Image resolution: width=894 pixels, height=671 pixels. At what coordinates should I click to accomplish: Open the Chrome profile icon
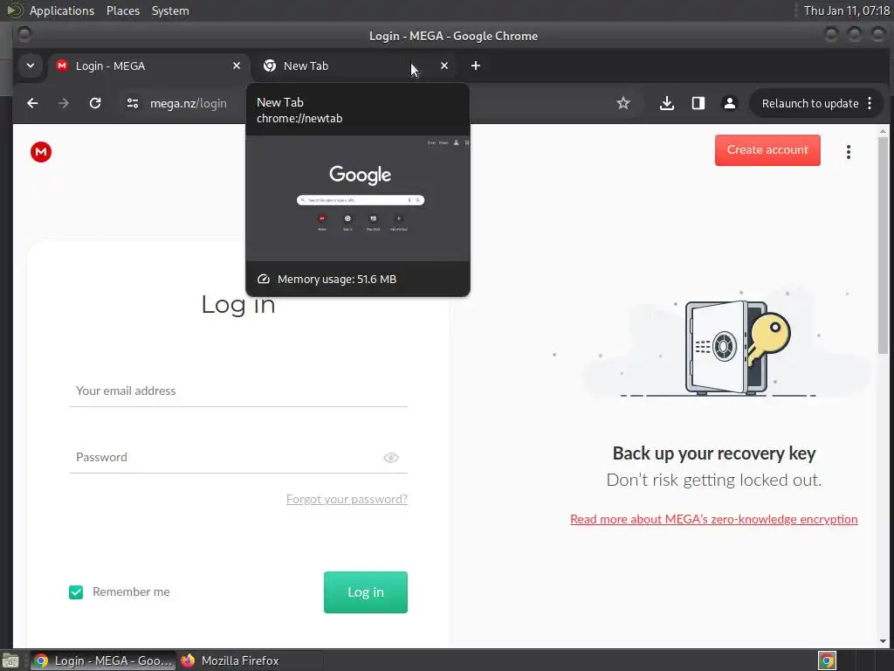(x=729, y=103)
